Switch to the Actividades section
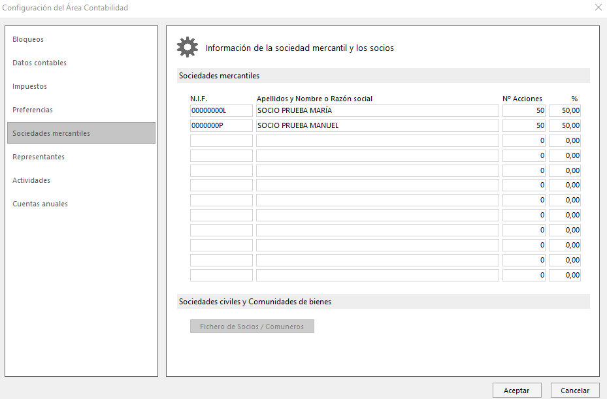The image size is (607, 399). [31, 180]
